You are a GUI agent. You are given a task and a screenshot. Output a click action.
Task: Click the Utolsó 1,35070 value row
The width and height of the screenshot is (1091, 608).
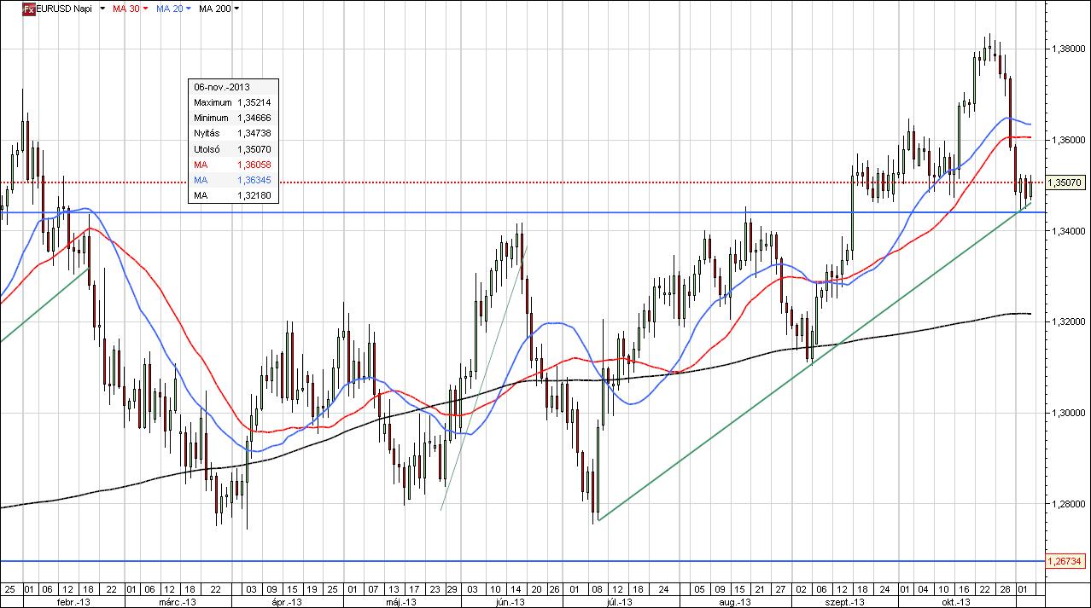tap(233, 149)
